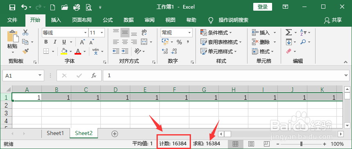The image size is (352, 149).
Task: Click Insert Function fx button
Action: pyautogui.click(x=94, y=76)
